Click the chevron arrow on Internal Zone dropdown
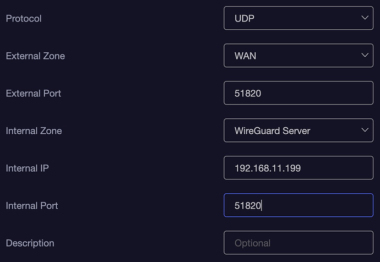Image resolution: width=380 pixels, height=262 pixels. pyautogui.click(x=365, y=130)
